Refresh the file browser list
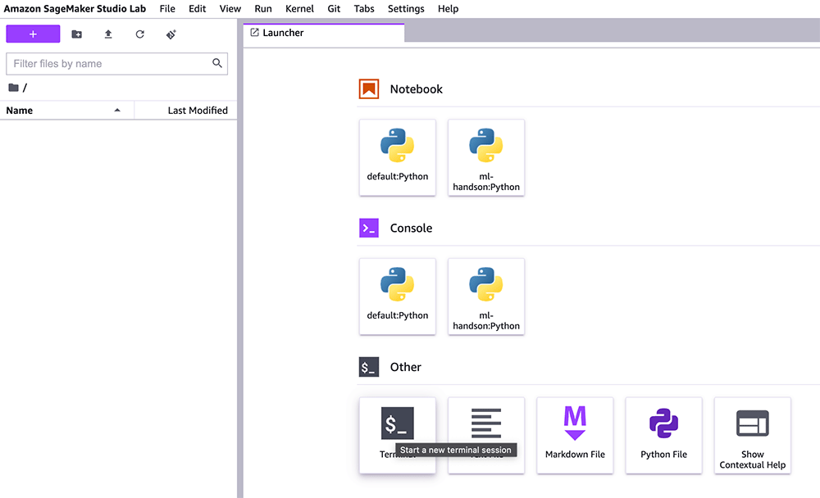The width and height of the screenshot is (820, 498). pos(140,34)
